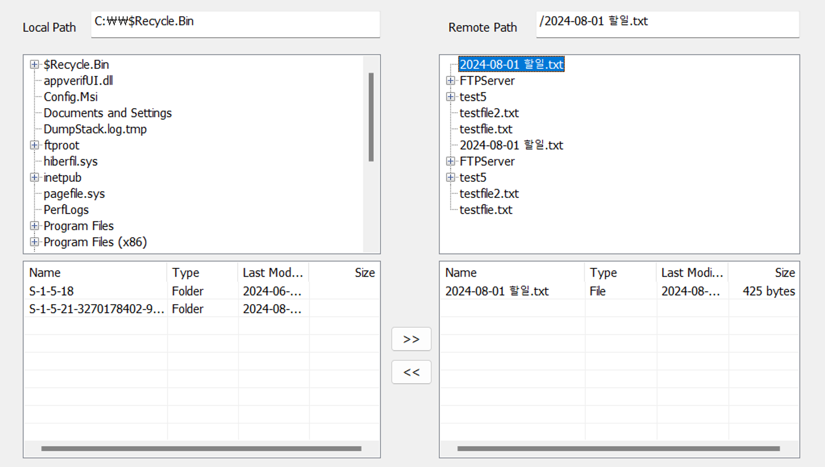Click the >> upload transfer button
Screen dimensions: 825x467
coord(411,339)
